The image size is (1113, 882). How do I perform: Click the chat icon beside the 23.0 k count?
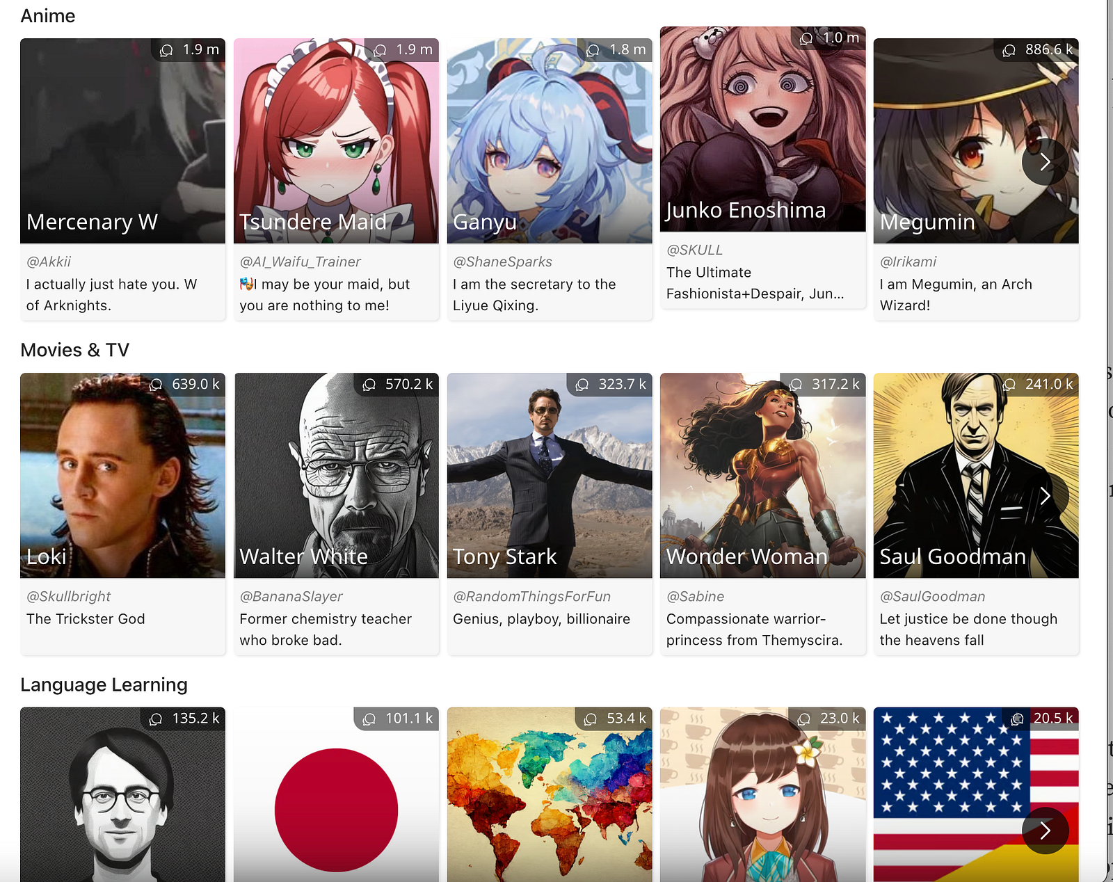click(x=804, y=719)
